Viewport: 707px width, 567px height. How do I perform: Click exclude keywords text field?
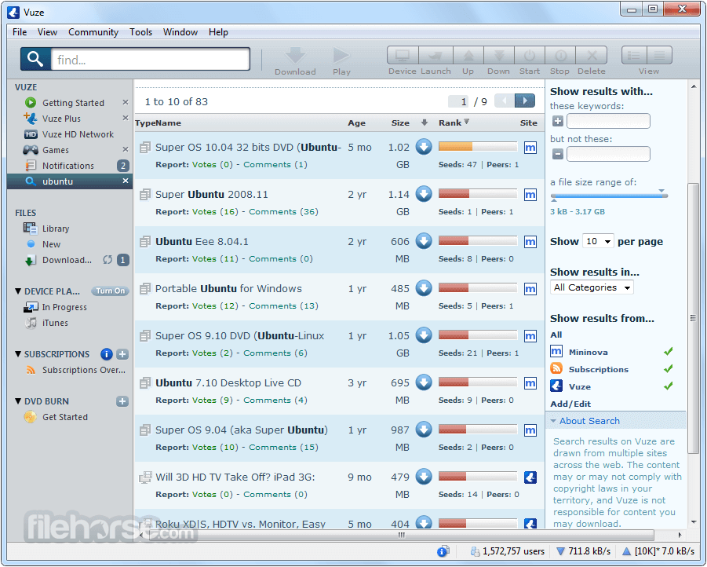608,154
